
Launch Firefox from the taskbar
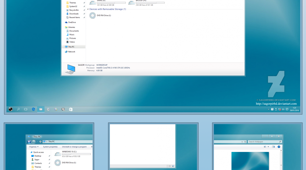[x=48, y=109]
